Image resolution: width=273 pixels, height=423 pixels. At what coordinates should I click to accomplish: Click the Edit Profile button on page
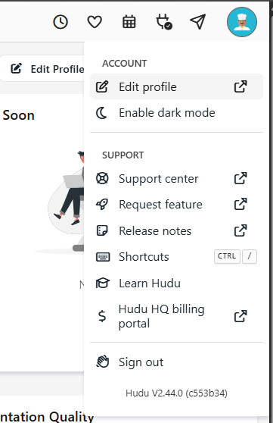[x=43, y=69]
